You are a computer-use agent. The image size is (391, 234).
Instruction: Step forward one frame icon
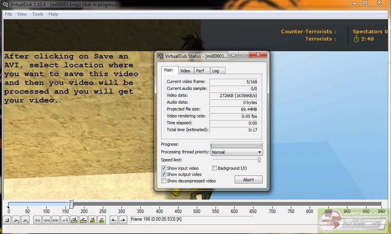pos(56,220)
